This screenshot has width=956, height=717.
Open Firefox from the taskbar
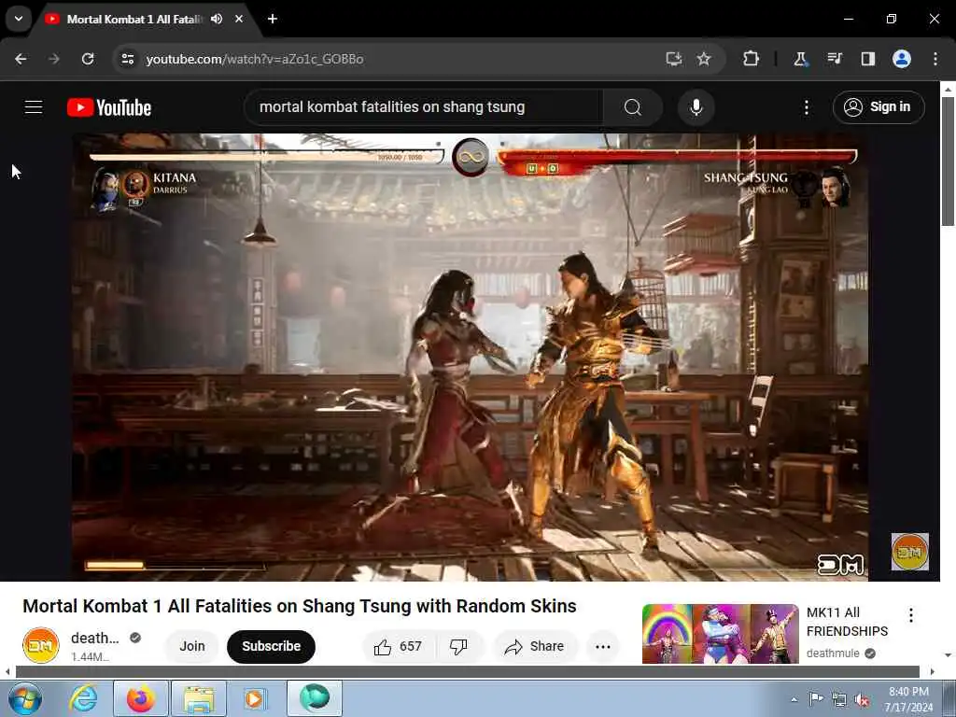[141, 698]
